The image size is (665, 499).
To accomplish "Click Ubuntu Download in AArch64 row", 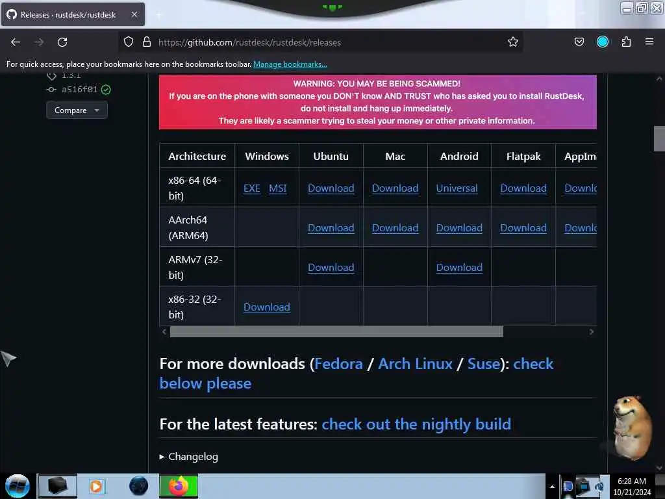I will pyautogui.click(x=331, y=228).
